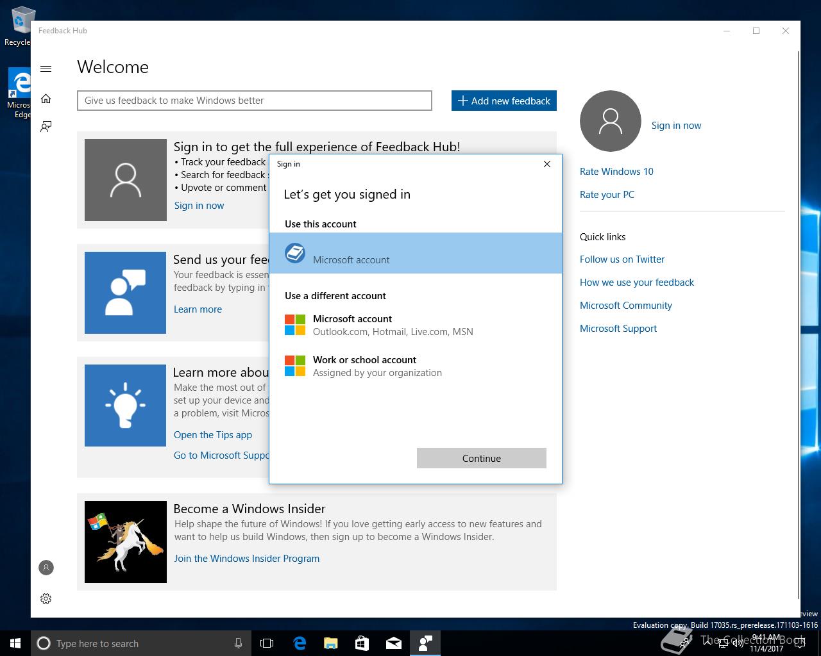Open Microsoft Community link
This screenshot has width=821, height=656.
[x=626, y=306]
